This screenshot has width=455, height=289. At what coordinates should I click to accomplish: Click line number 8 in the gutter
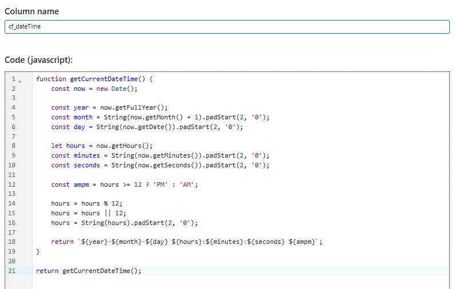pyautogui.click(x=13, y=146)
